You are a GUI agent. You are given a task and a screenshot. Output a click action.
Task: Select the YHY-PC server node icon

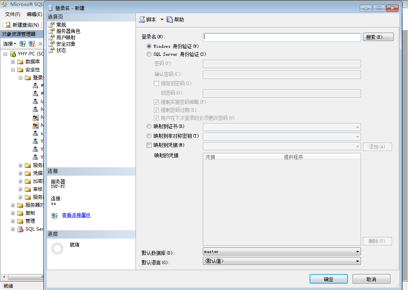point(13,54)
